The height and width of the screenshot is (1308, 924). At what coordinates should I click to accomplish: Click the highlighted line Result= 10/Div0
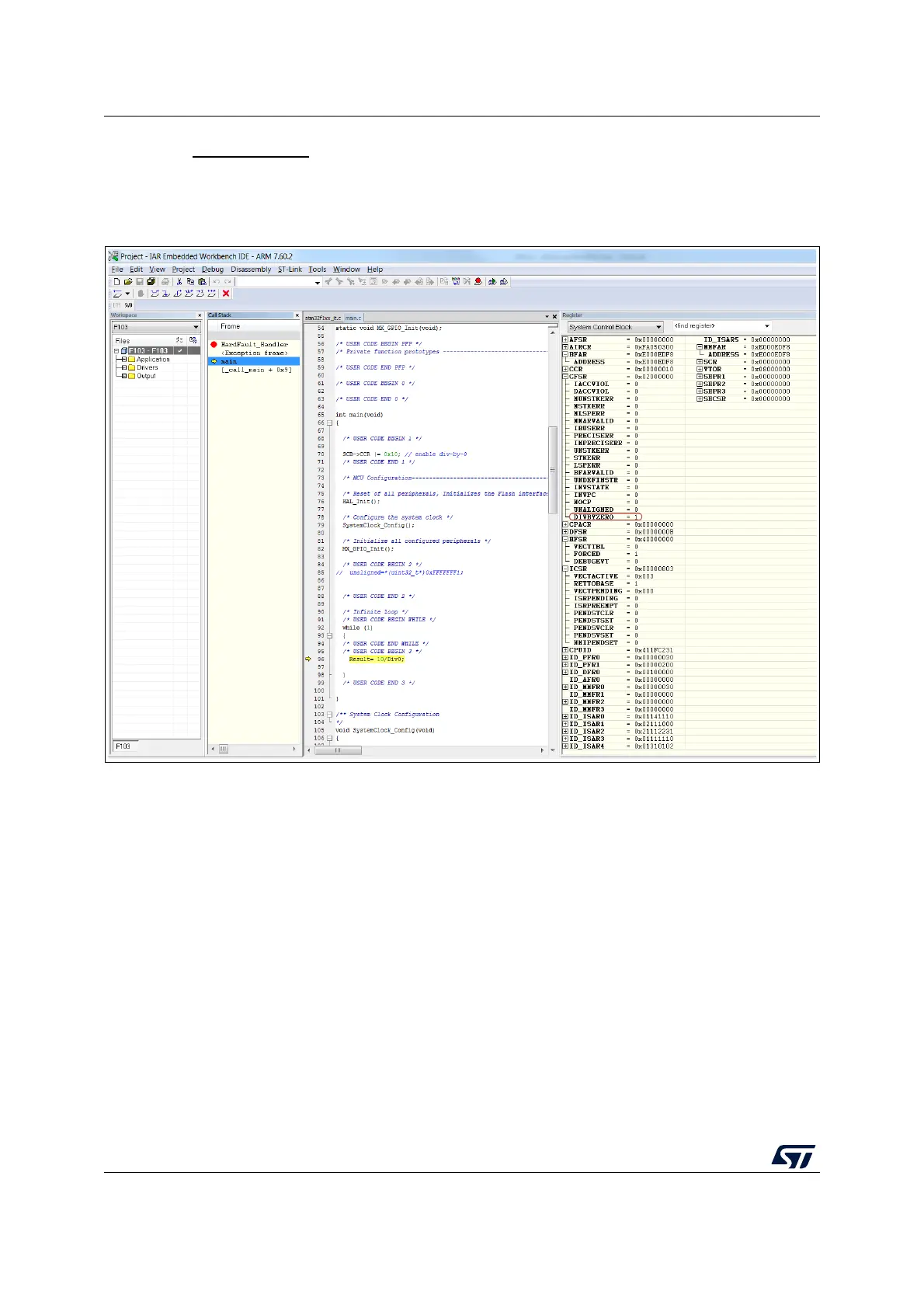point(377,659)
